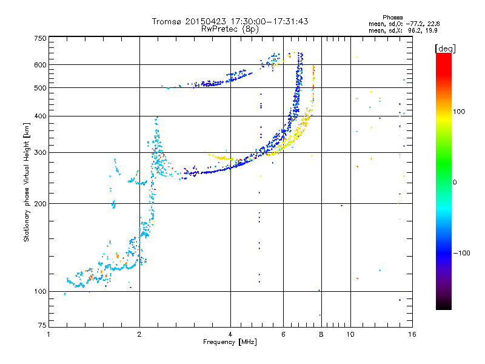Click the 'Stationary phase Virtual Height [km]' y-axis label
The width and height of the screenshot is (485, 364).
click(x=26, y=182)
